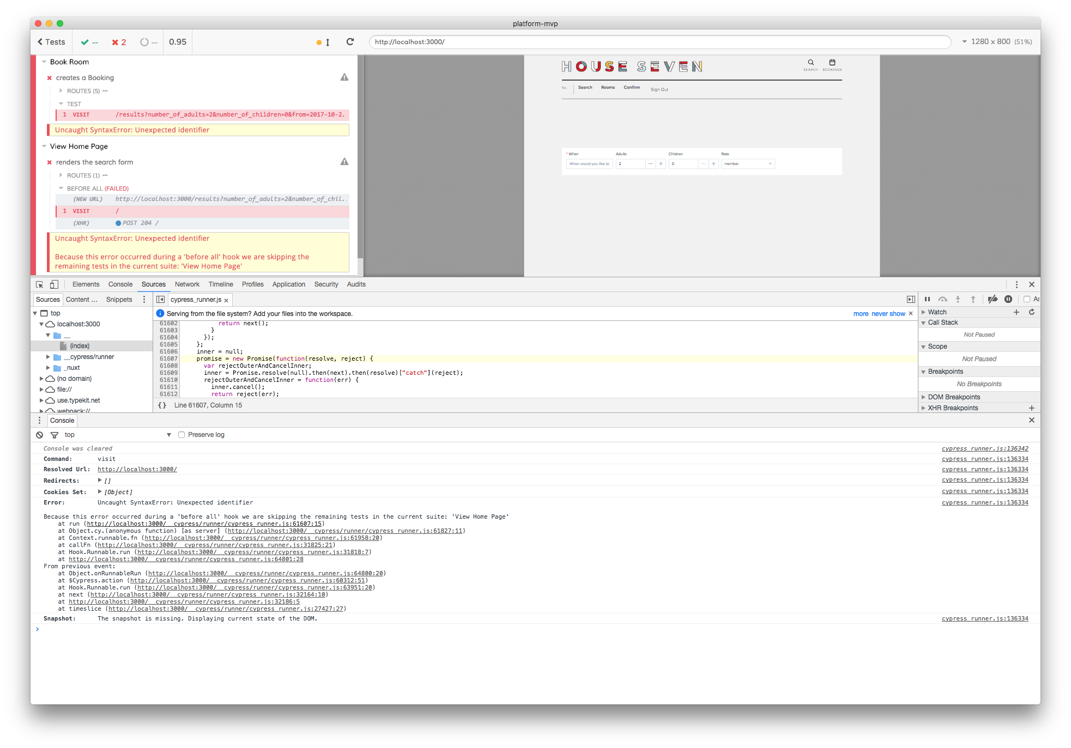Screen dimensions: 1071x748
Task: Clear the console with the clear icon
Action: tap(39, 435)
